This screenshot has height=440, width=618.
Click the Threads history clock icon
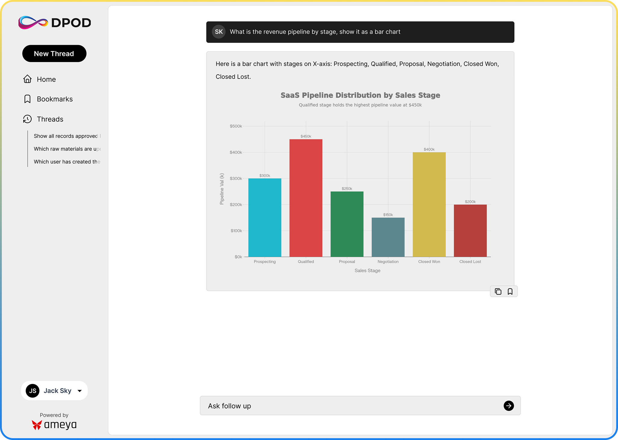(27, 119)
